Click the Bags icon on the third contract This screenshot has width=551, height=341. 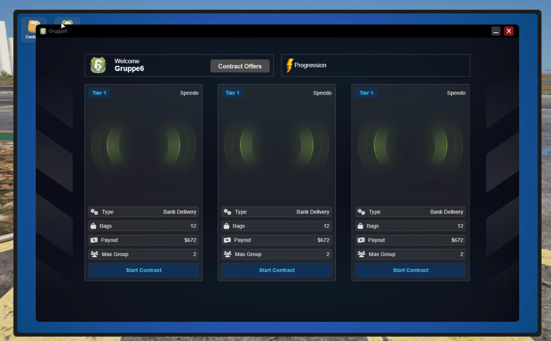360,226
